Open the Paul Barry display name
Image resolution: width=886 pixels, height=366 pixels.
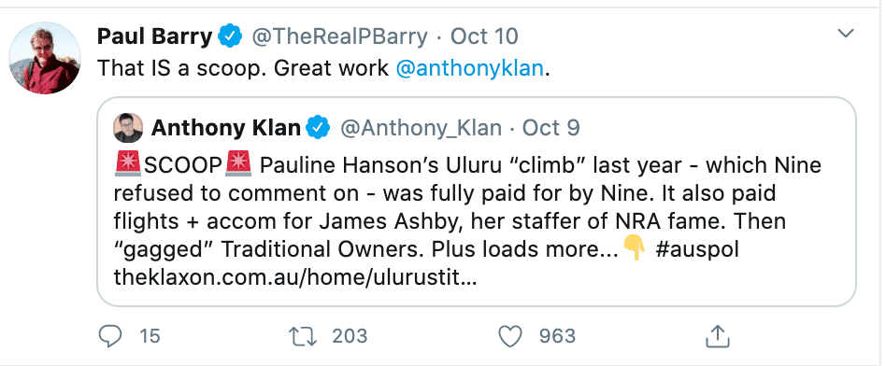155,37
